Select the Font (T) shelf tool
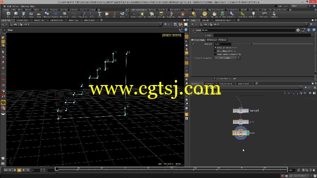Image resolution: width=317 pixels, height=178 pixels. pos(99,14)
